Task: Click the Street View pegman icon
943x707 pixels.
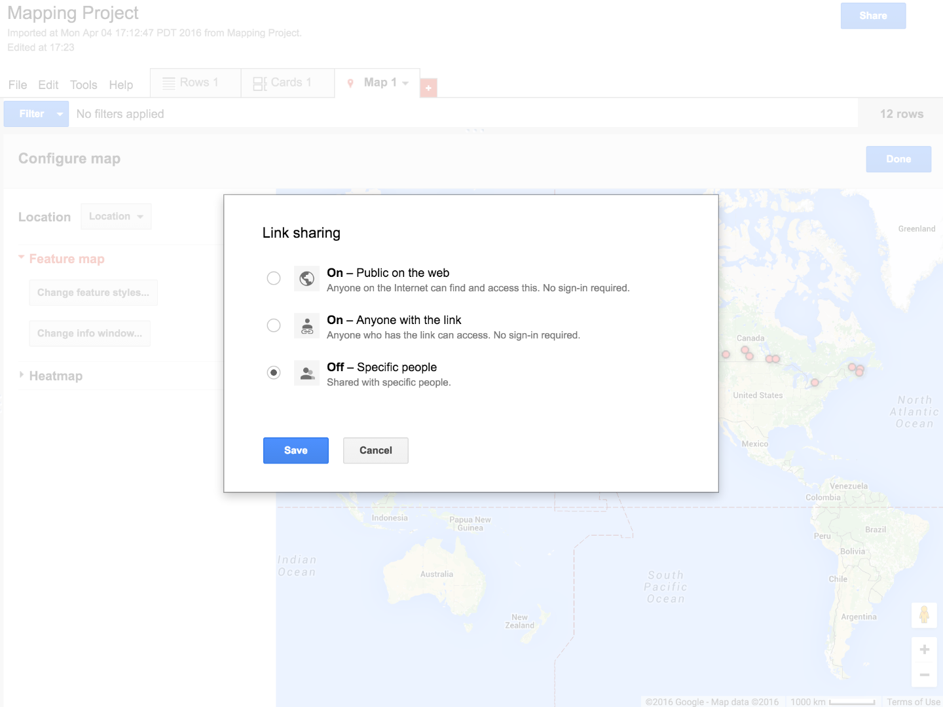Action: (x=924, y=615)
